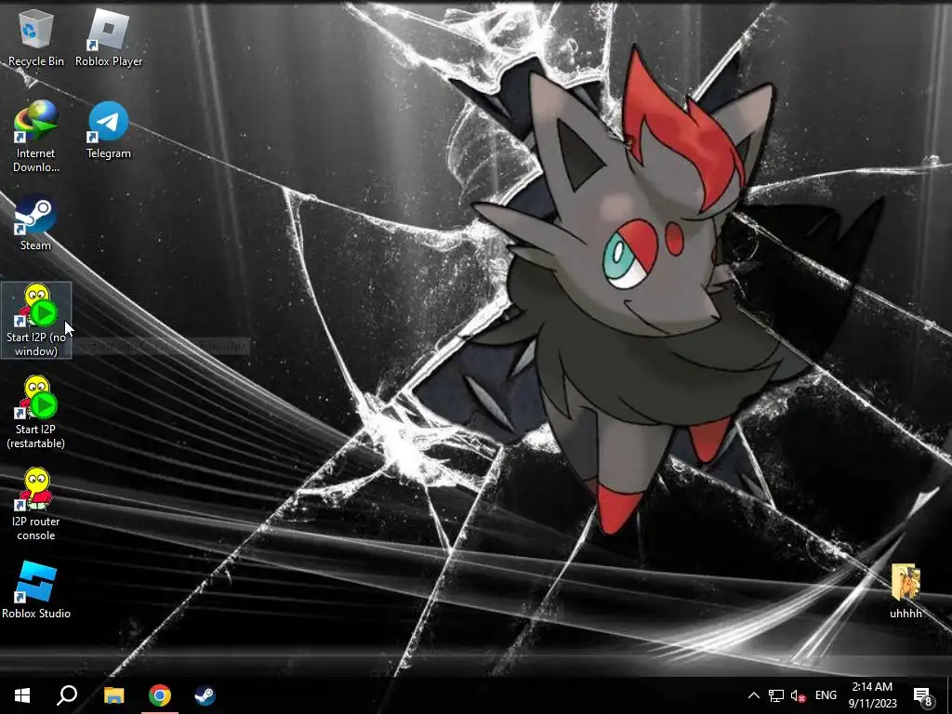The width and height of the screenshot is (952, 714).
Task: Open File Explorer from the taskbar
Action: [x=113, y=695]
